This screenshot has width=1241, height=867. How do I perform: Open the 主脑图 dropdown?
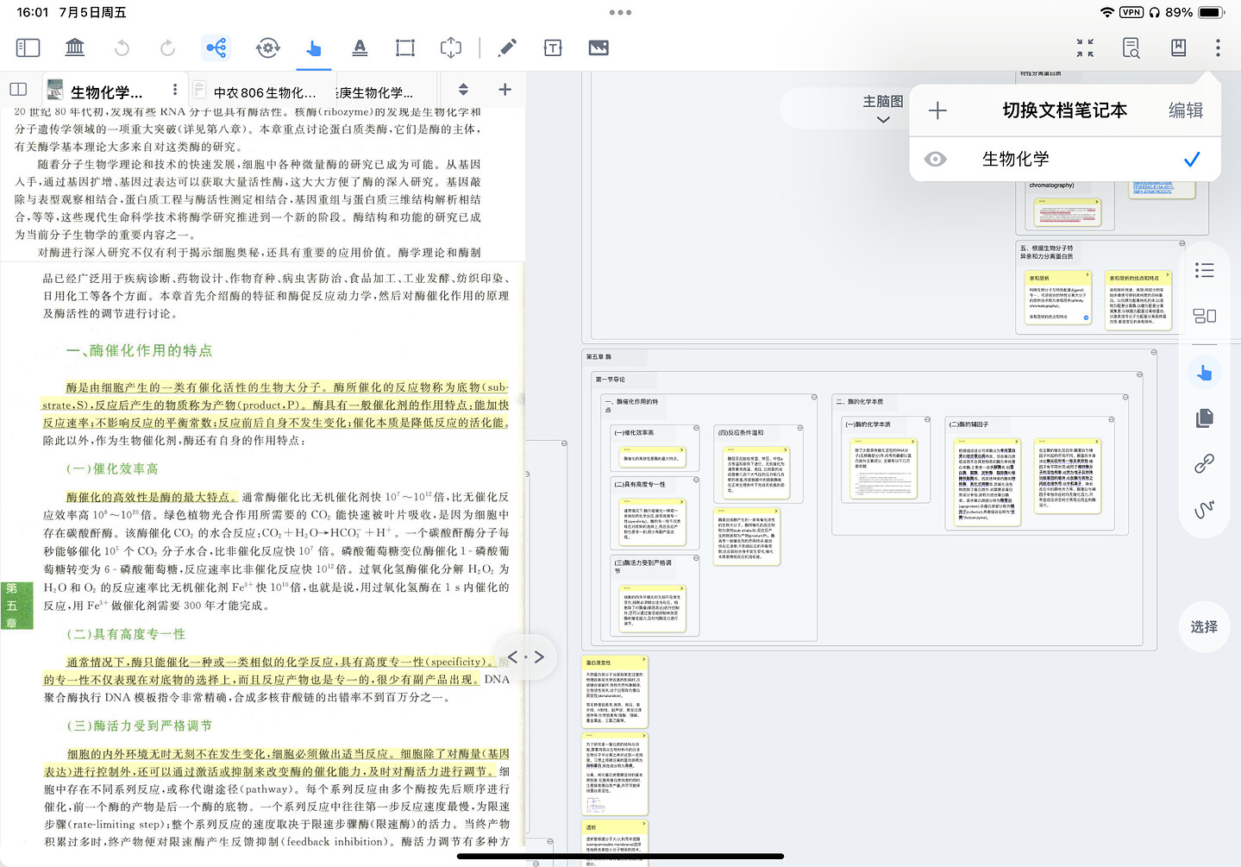coord(883,109)
